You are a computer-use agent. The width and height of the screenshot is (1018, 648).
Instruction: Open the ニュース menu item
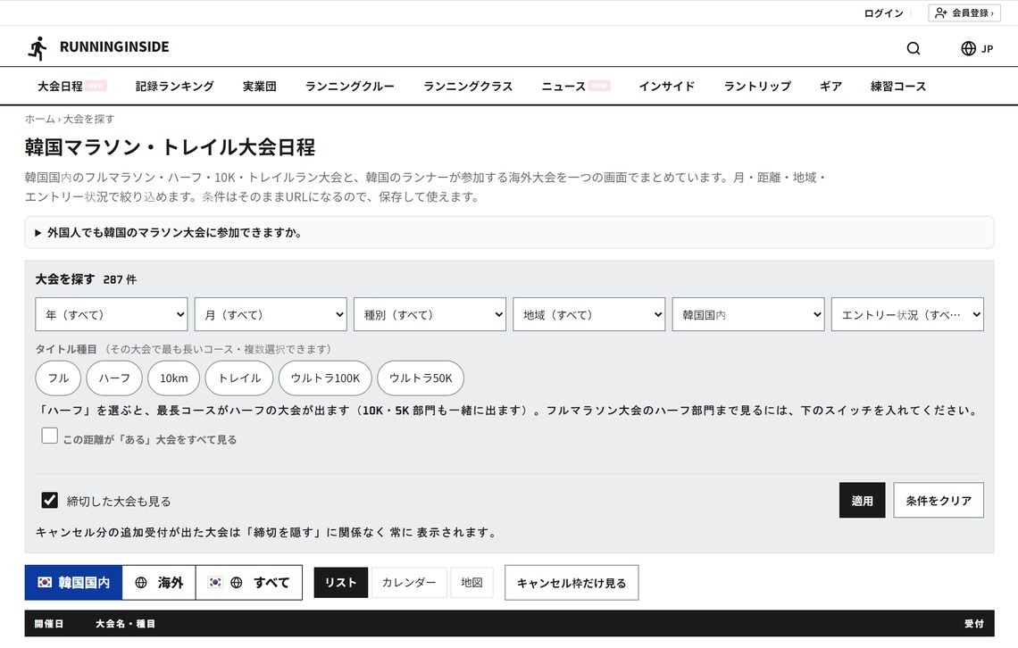tap(563, 87)
